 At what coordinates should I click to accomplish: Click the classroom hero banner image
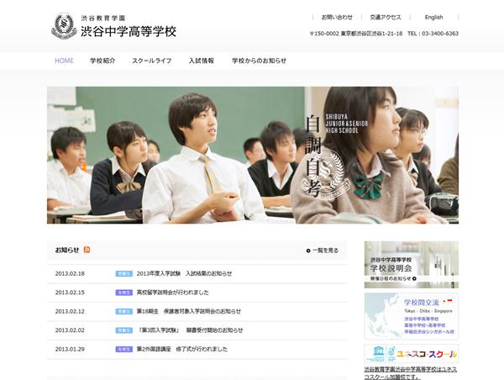pos(253,155)
